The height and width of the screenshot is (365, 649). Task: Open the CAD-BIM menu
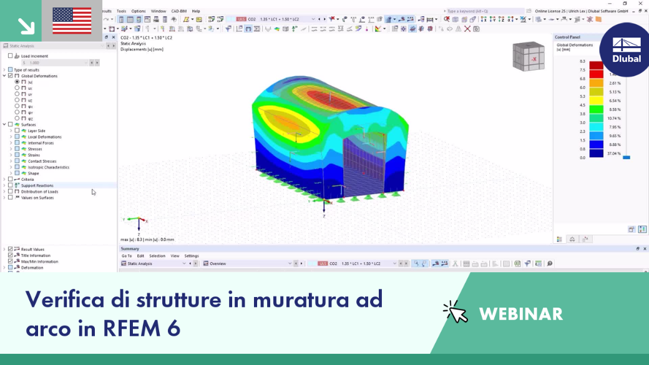(179, 11)
